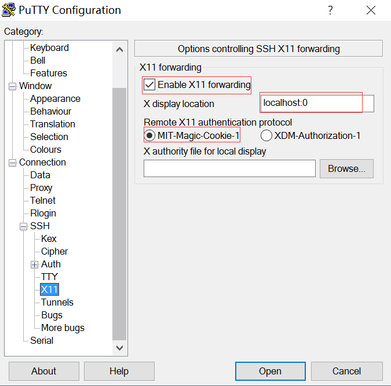The image size is (391, 386).
Task: Open Proxy configuration in the tree
Action: (x=41, y=188)
